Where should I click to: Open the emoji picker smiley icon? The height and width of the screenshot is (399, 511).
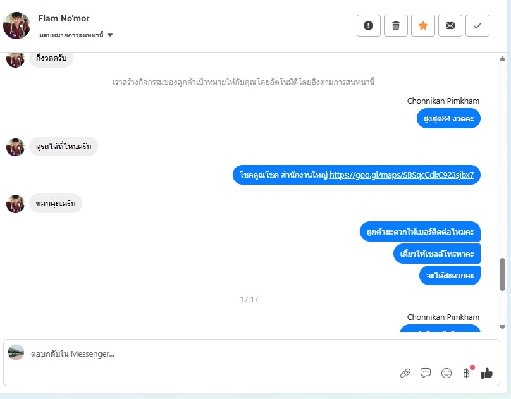(x=446, y=373)
